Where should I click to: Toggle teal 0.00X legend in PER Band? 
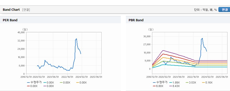tap(49, 82)
